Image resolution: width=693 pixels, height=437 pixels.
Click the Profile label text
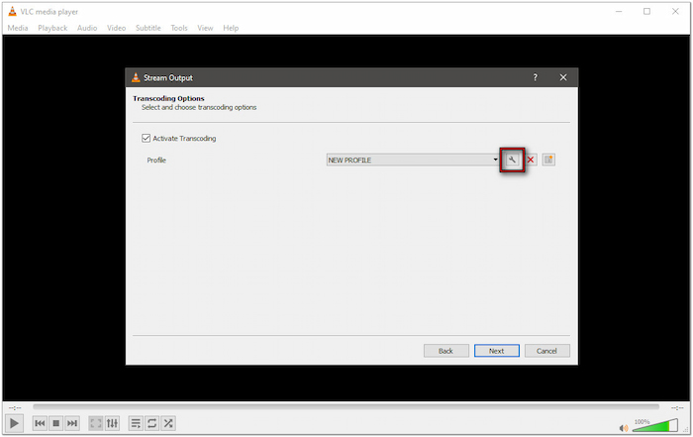(156, 161)
